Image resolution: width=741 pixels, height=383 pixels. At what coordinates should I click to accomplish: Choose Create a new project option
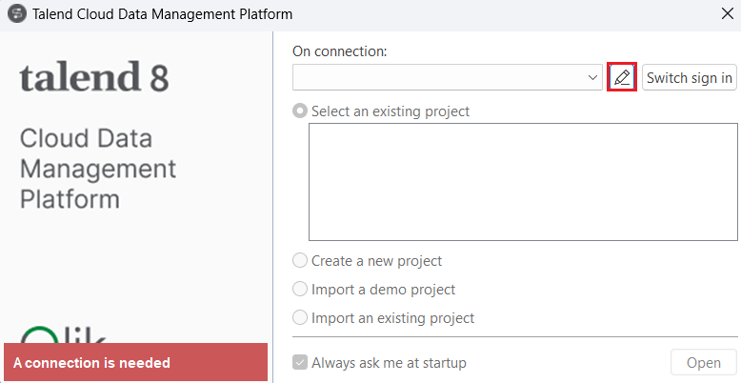coord(301,261)
